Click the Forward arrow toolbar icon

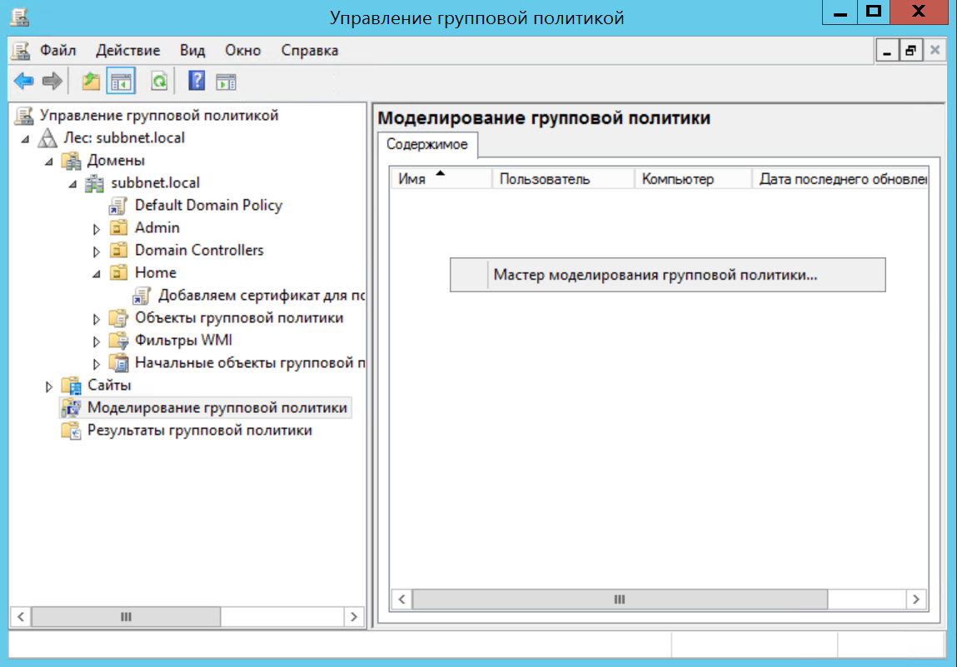coord(52,81)
